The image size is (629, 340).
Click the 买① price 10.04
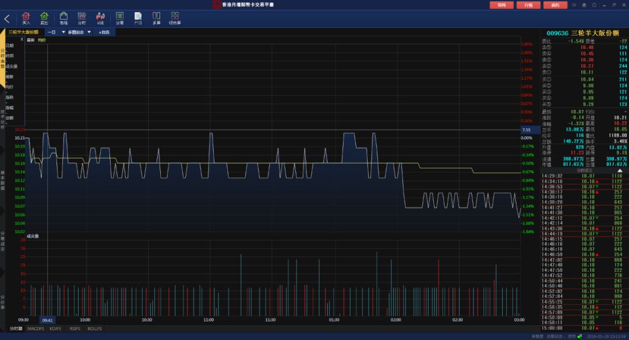587,79
